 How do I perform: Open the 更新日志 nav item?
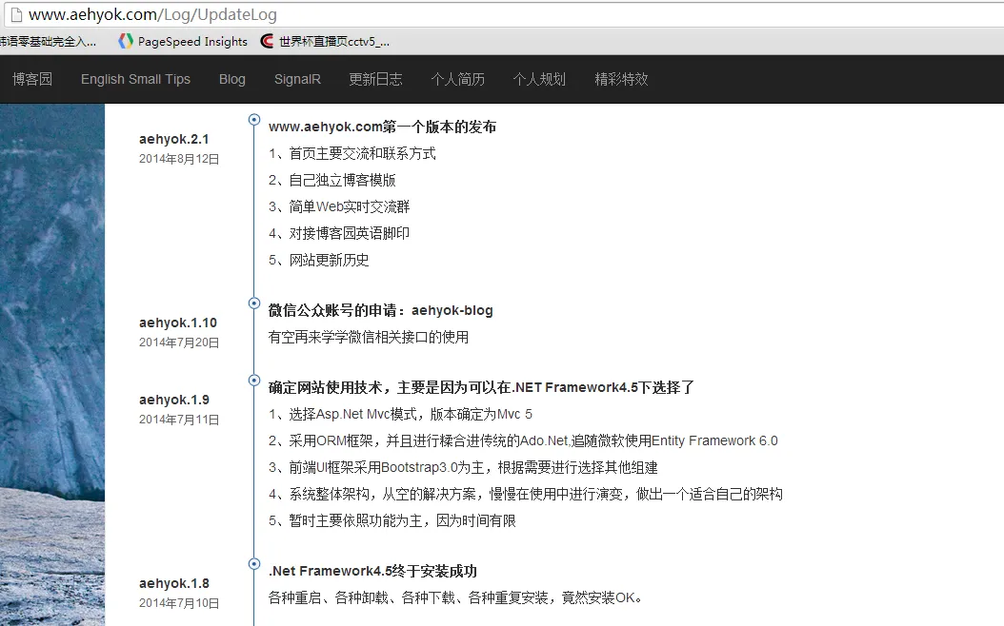click(375, 79)
